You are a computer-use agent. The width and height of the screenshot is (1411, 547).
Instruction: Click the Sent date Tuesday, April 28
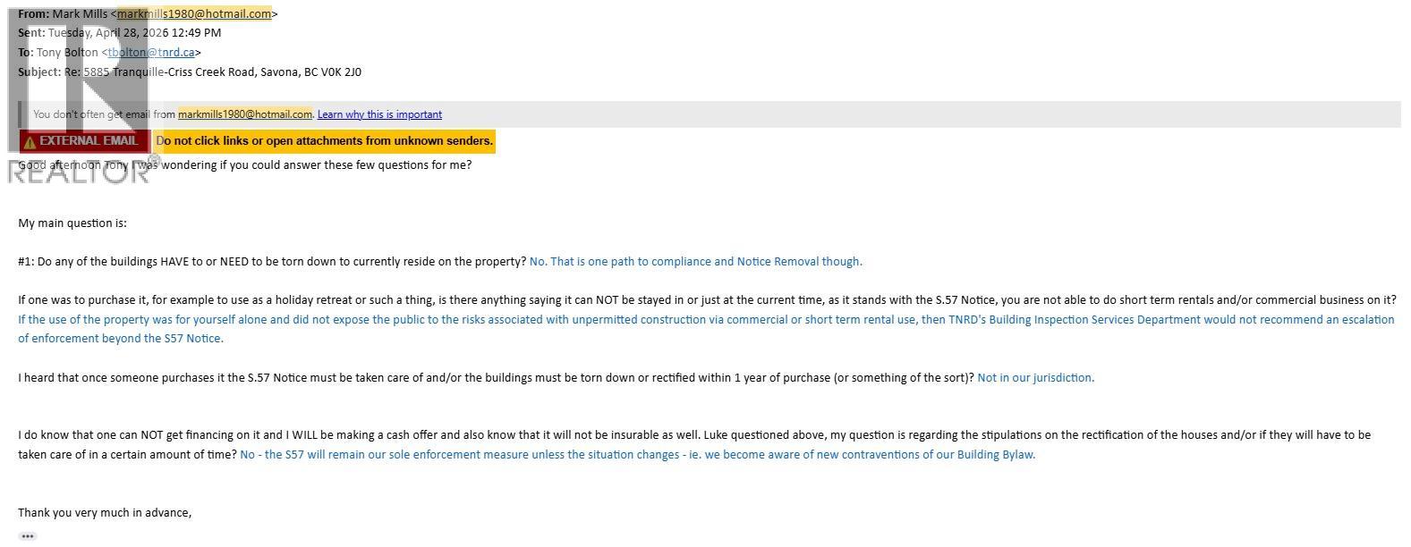120,33
